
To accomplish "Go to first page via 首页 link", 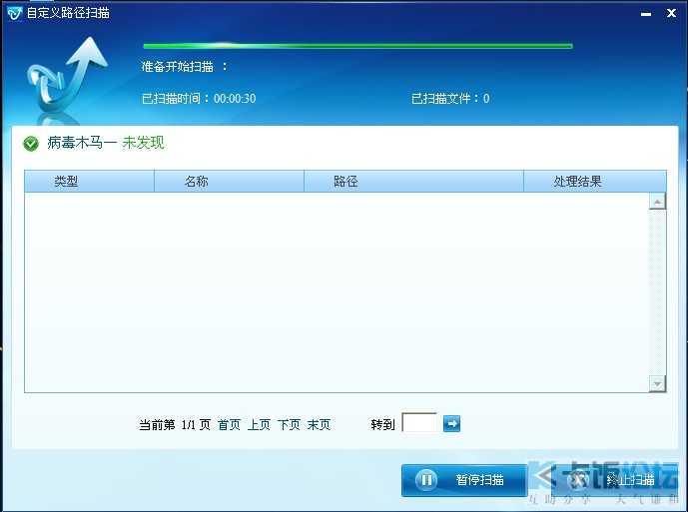I will click(x=229, y=425).
